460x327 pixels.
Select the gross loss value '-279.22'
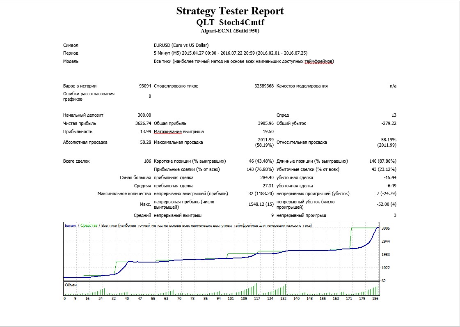pos(389,123)
